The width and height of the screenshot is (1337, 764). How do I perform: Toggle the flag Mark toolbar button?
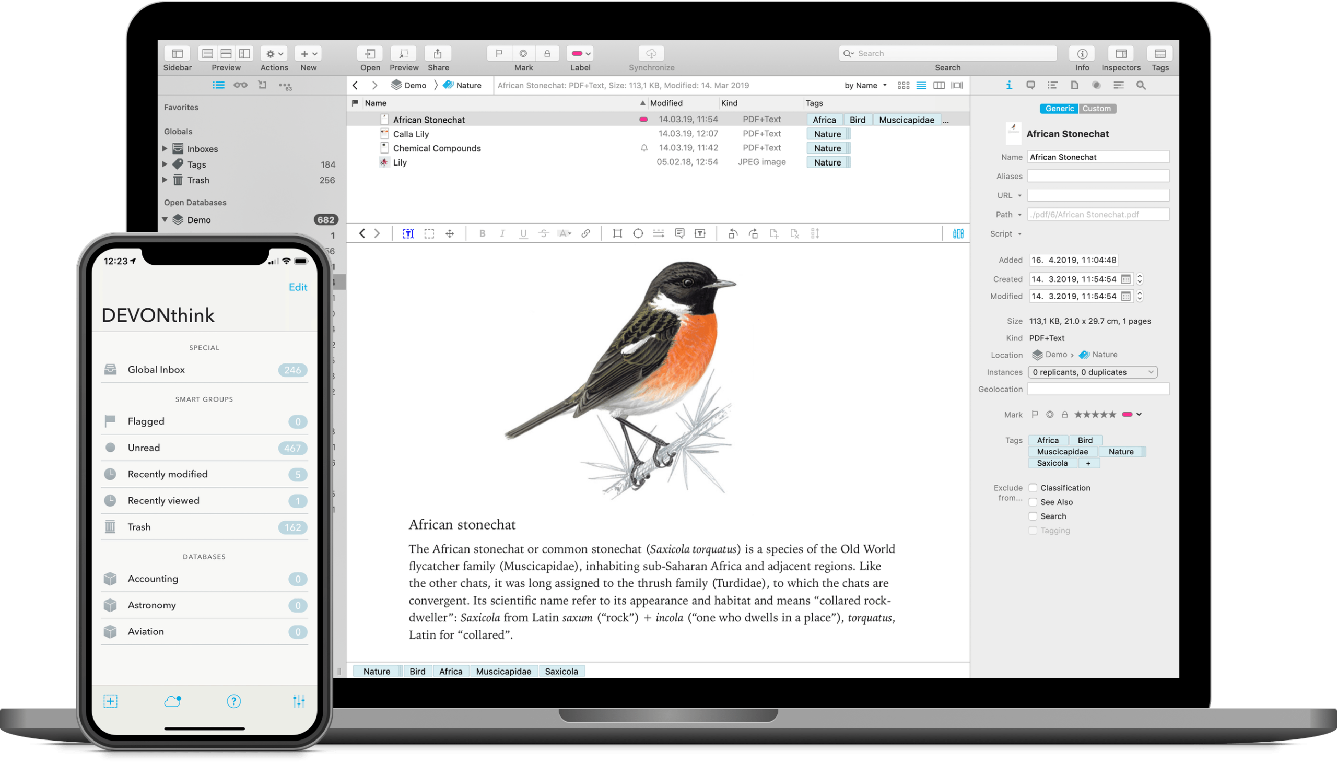point(499,53)
